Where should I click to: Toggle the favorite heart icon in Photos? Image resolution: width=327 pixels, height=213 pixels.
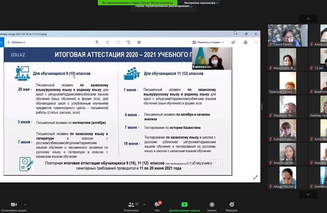point(118,42)
